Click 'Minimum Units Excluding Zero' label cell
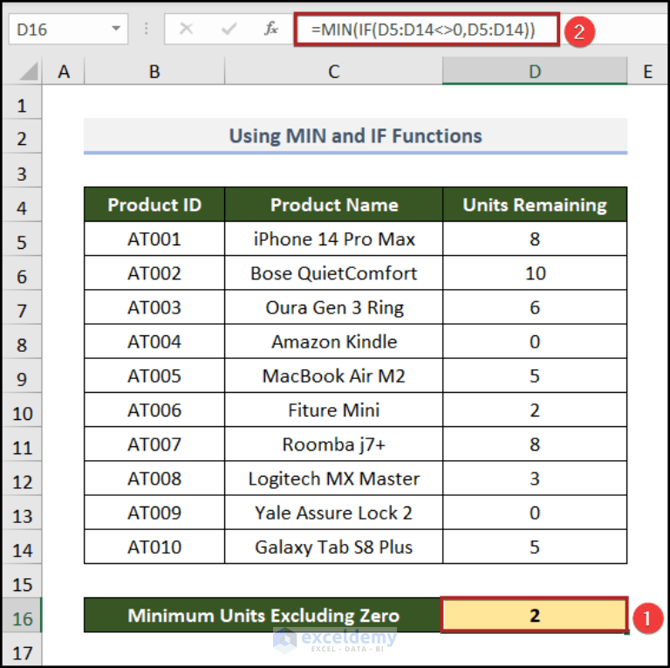The height and width of the screenshot is (668, 670). pyautogui.click(x=263, y=615)
